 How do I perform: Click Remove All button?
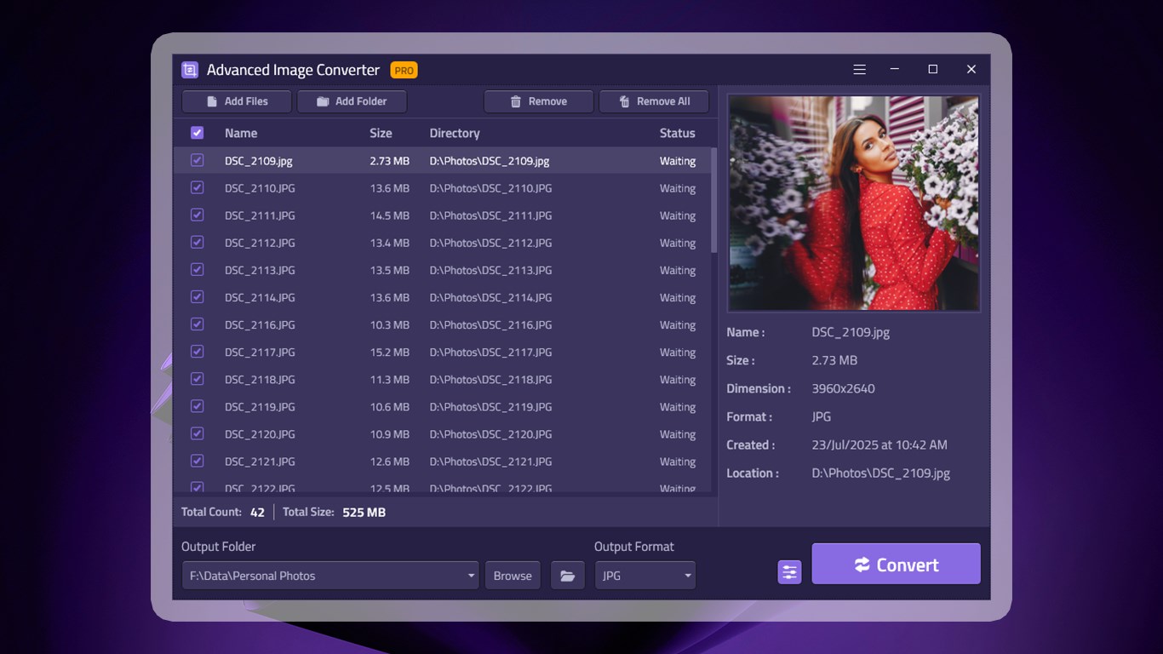[x=654, y=101]
